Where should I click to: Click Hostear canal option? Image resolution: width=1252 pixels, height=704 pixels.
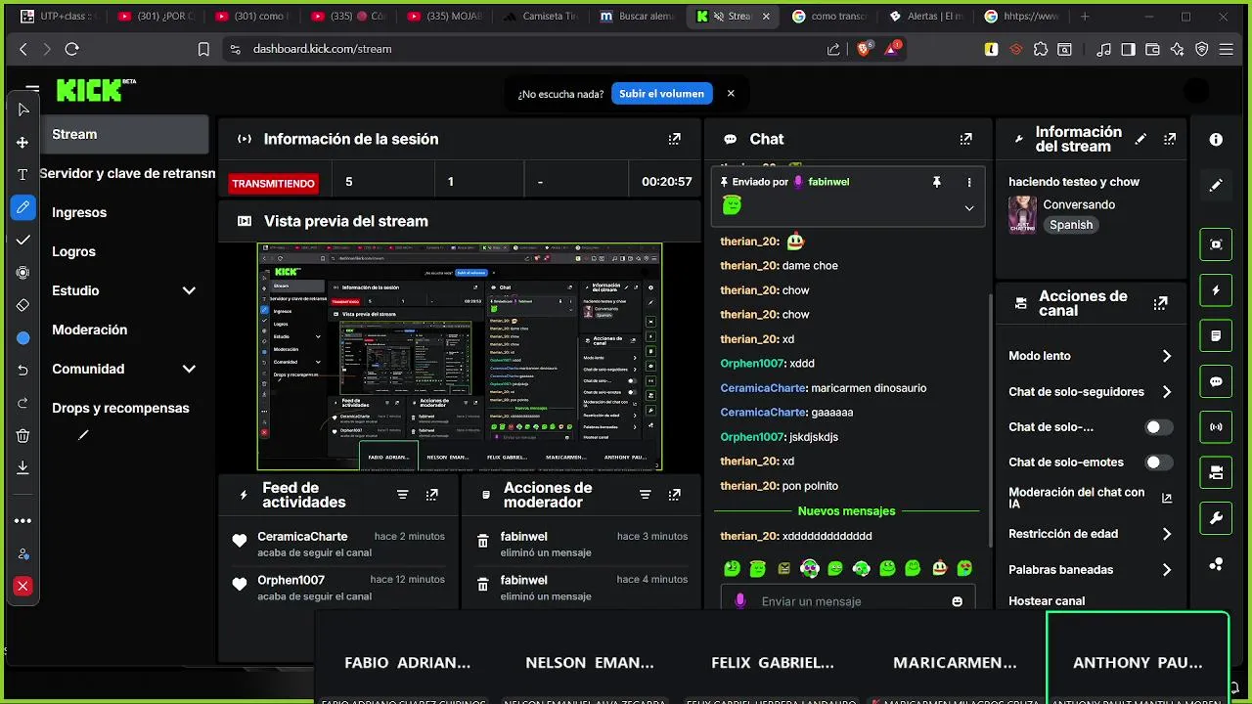(x=1047, y=601)
